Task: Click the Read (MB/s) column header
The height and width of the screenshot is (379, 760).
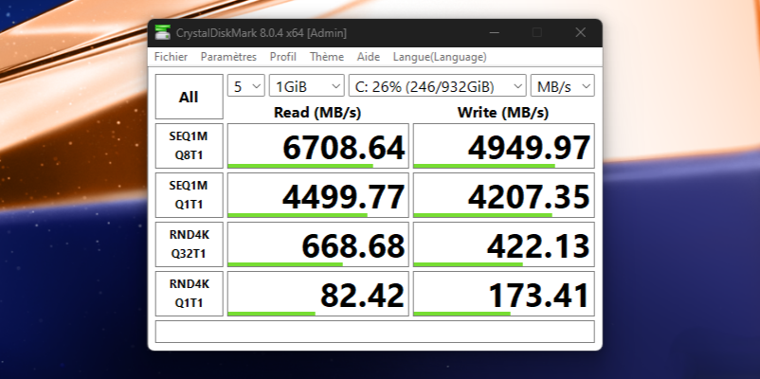Action: click(317, 113)
